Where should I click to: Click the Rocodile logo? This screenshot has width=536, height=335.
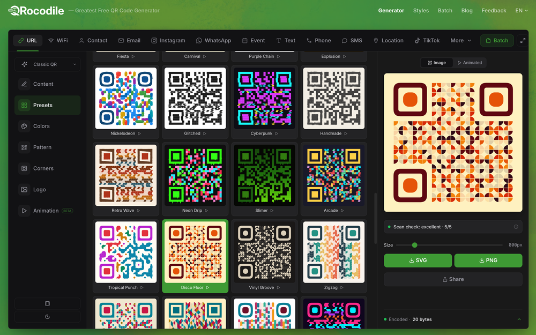(x=36, y=11)
